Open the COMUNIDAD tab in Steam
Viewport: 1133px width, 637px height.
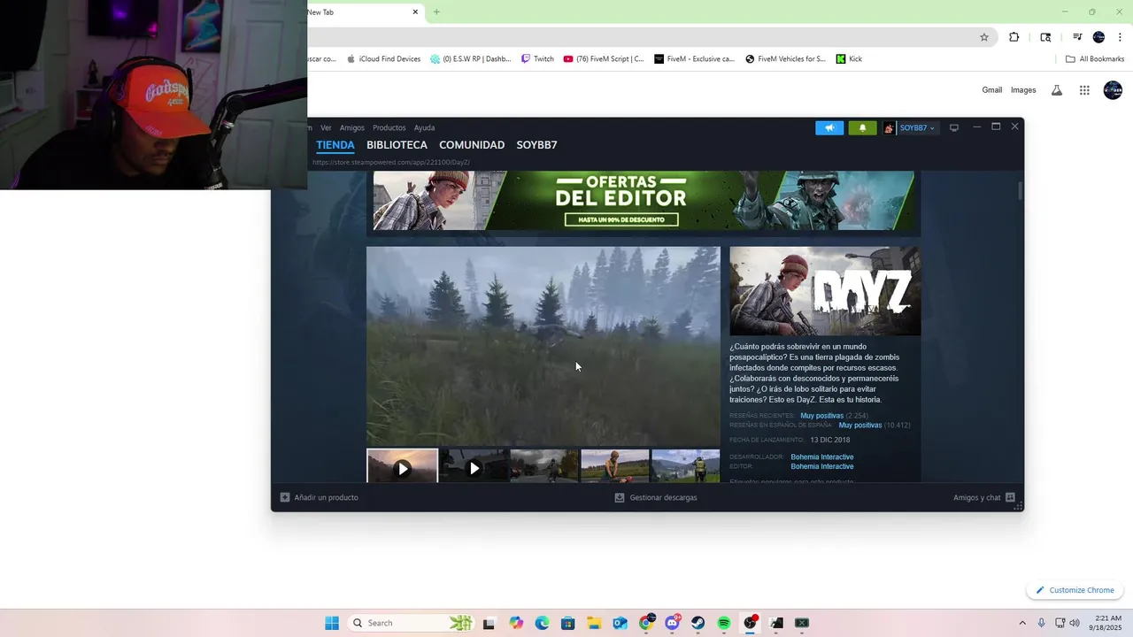pos(472,145)
